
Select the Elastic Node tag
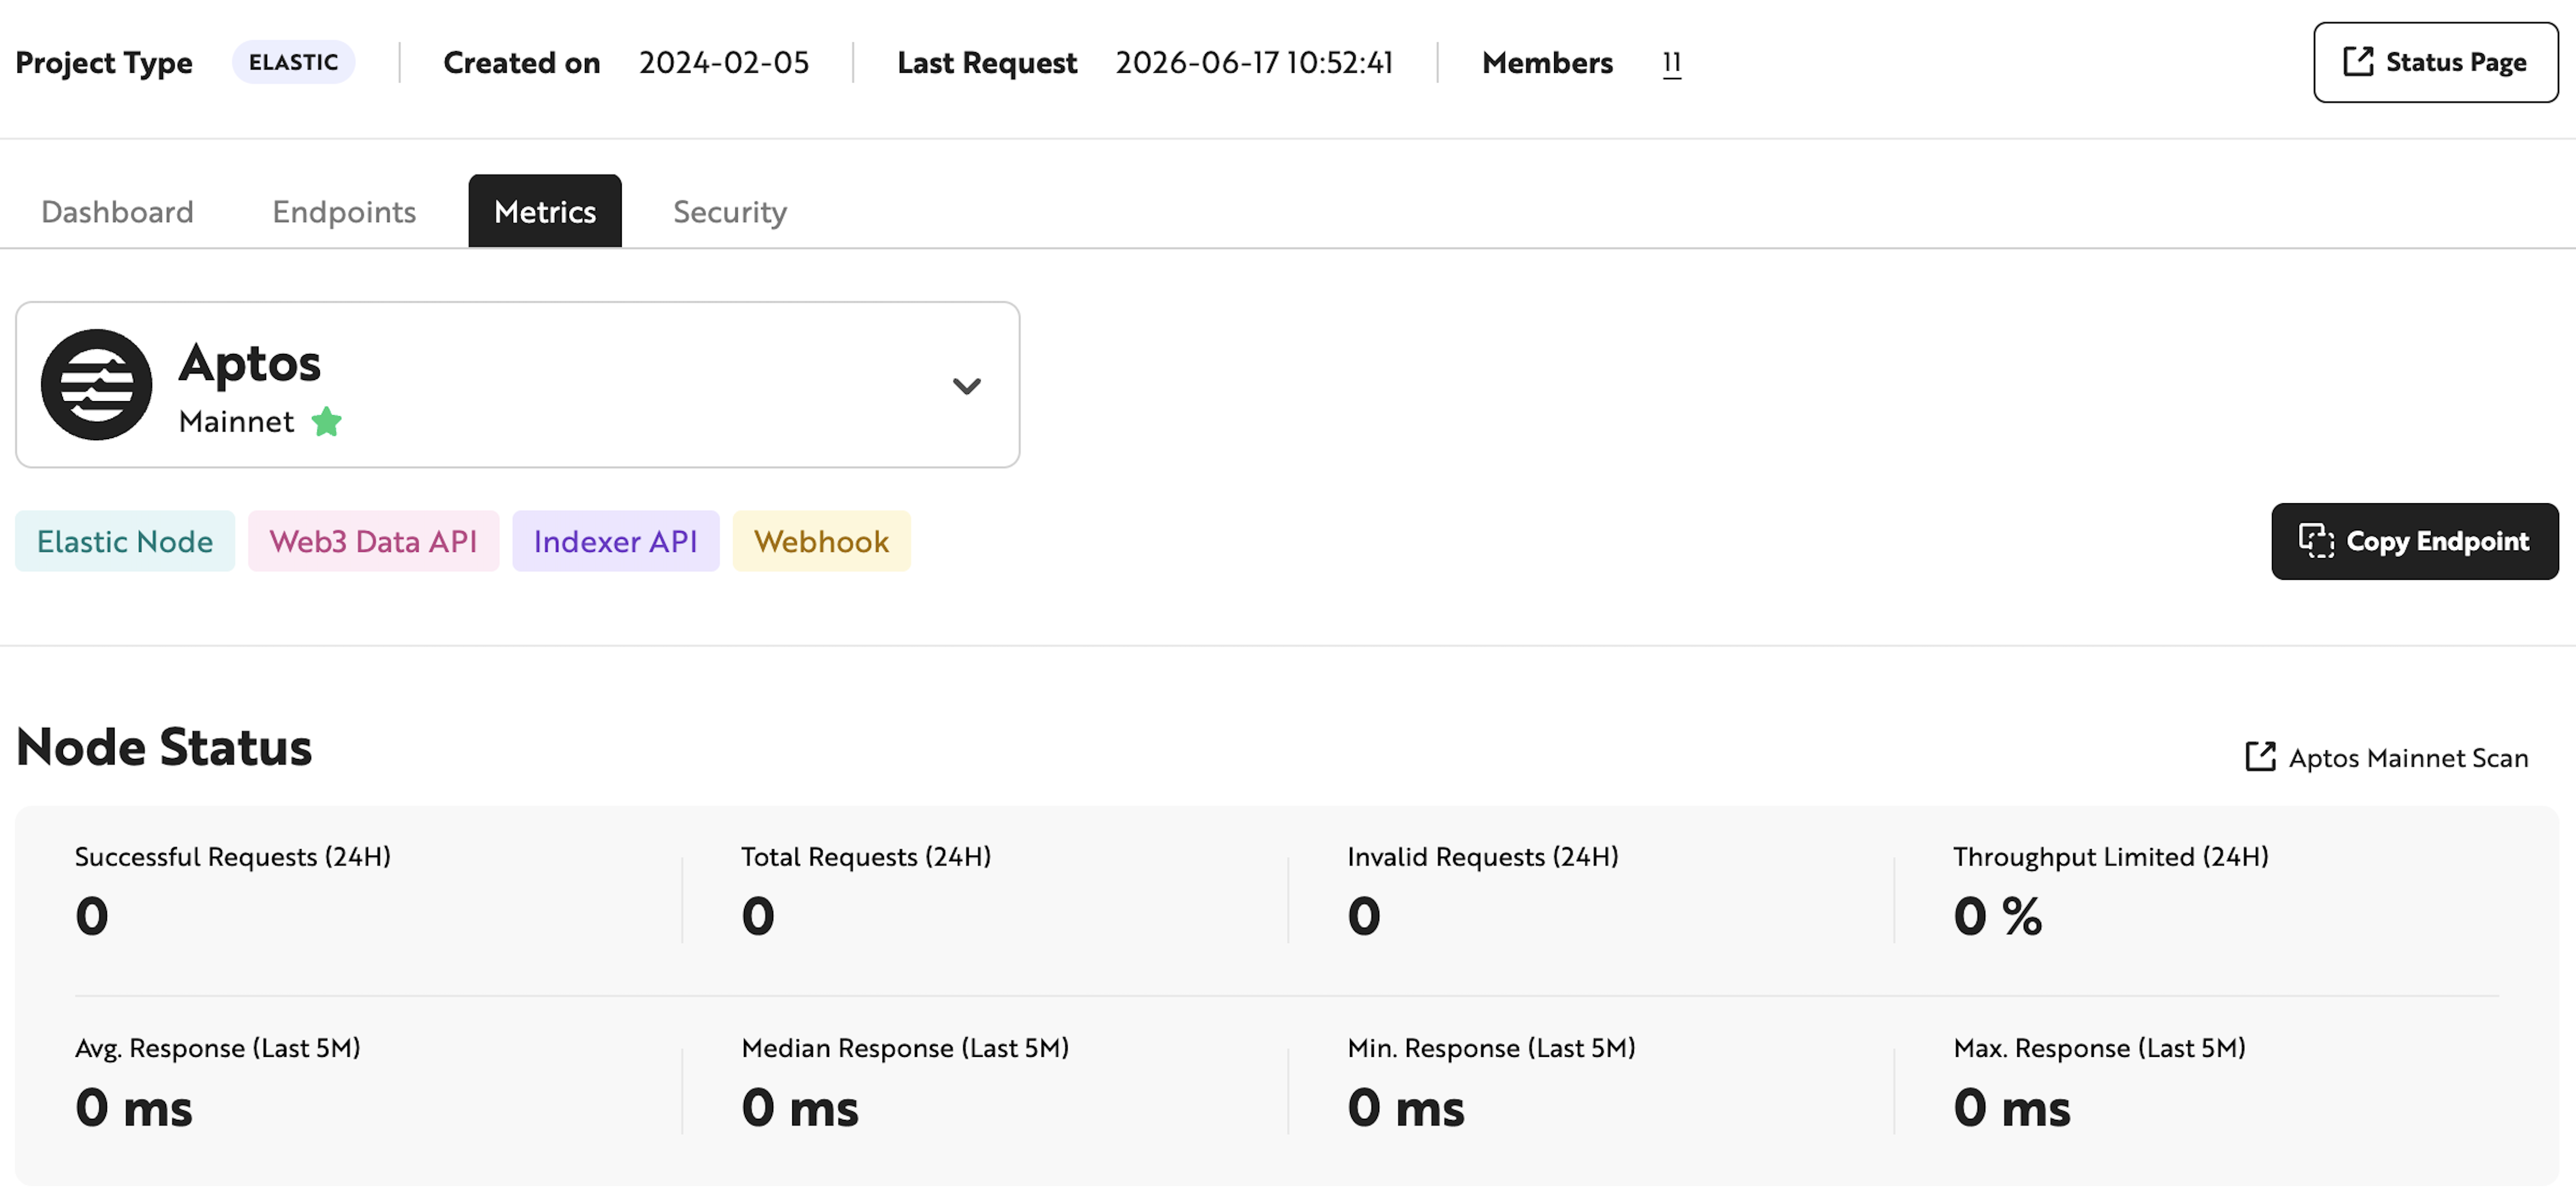coord(125,541)
